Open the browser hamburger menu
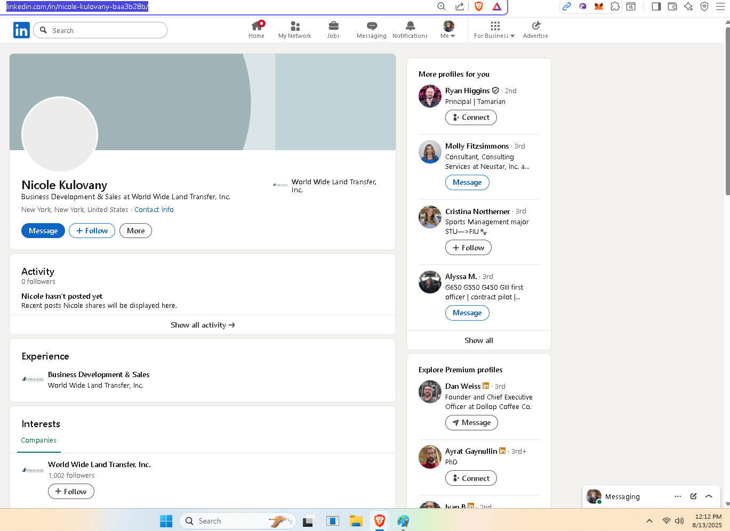 click(x=720, y=6)
